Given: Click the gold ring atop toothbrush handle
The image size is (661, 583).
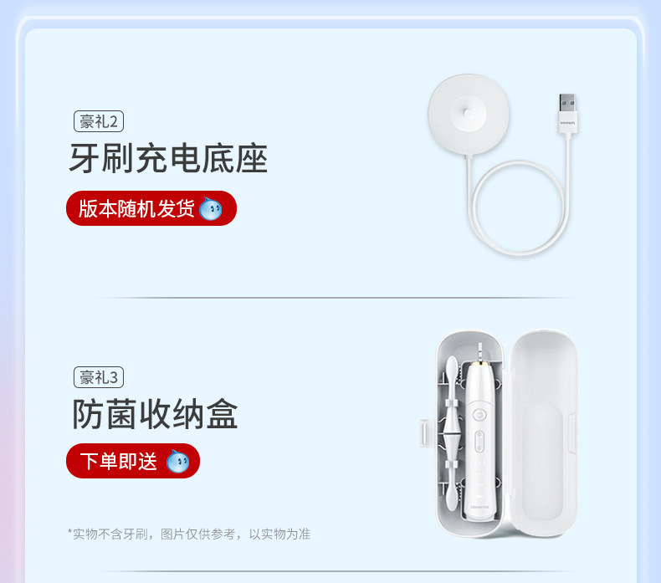Looking at the screenshot, I should coord(480,361).
